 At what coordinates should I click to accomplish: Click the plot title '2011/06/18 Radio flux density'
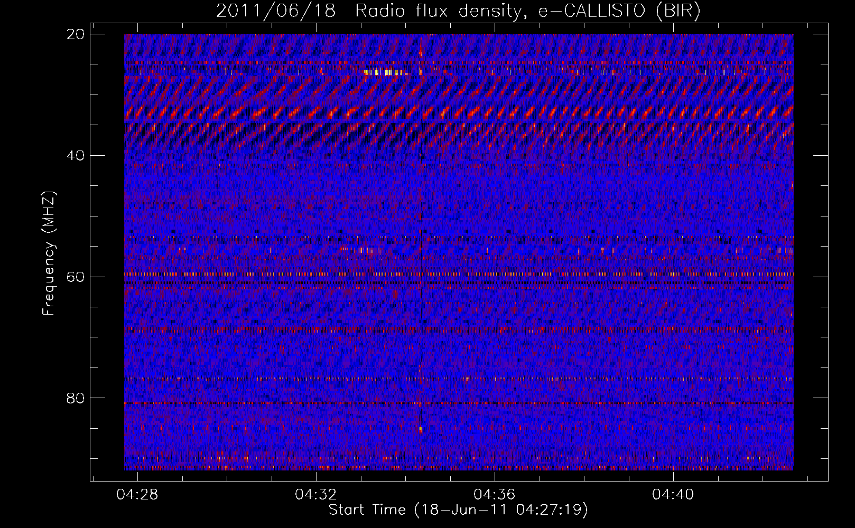pos(458,11)
